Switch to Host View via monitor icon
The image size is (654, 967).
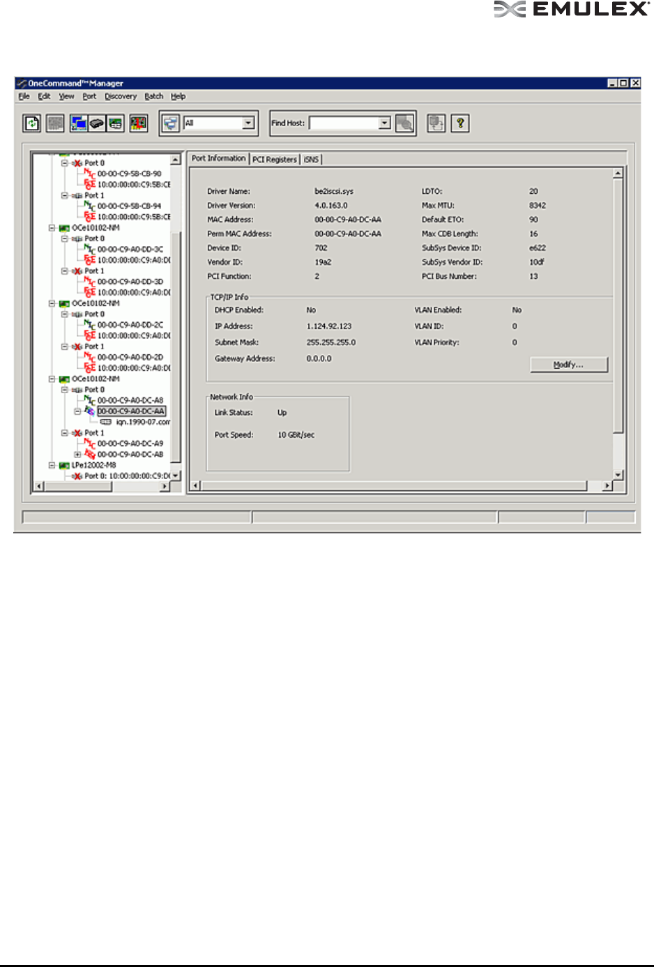point(78,123)
